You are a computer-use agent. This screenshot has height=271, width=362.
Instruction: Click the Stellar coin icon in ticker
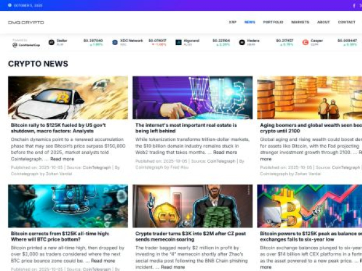click(x=51, y=42)
